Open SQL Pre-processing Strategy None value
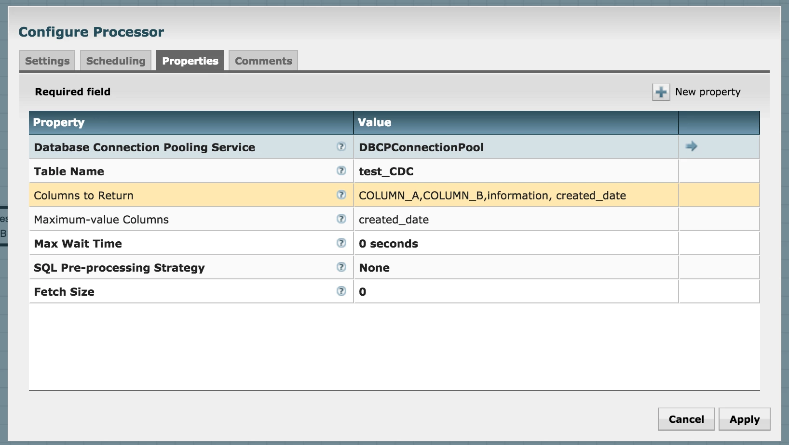Screen dimensions: 789x445 pyautogui.click(x=516, y=267)
